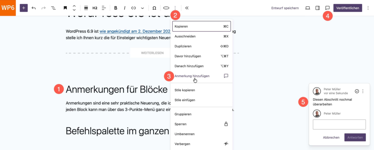Screen dimensions: 374x150
Task: Click the comment reply text field
Action: (339, 124)
